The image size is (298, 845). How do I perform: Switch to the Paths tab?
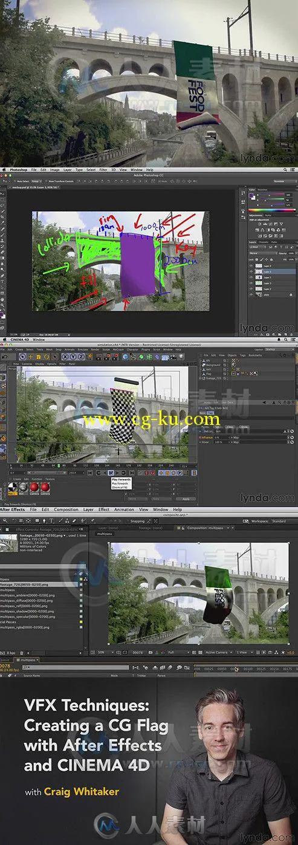point(274,242)
